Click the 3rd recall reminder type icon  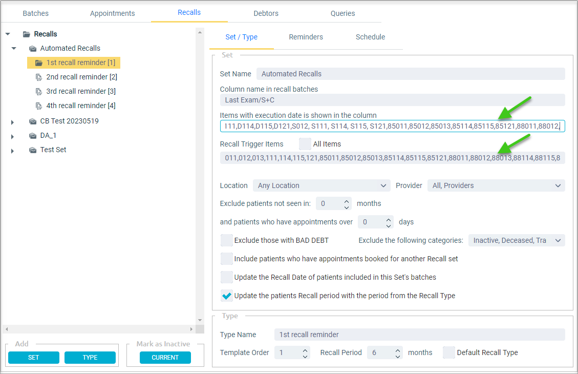click(x=39, y=92)
